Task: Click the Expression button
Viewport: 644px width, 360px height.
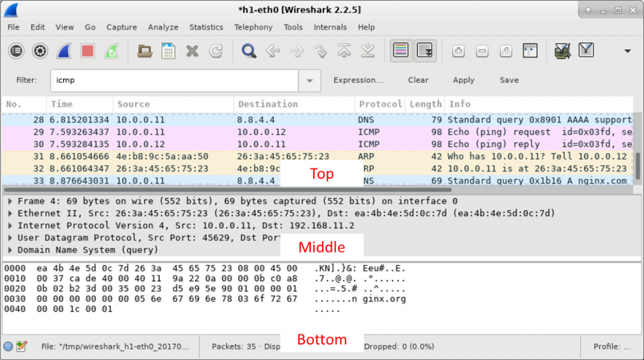Action: click(358, 80)
